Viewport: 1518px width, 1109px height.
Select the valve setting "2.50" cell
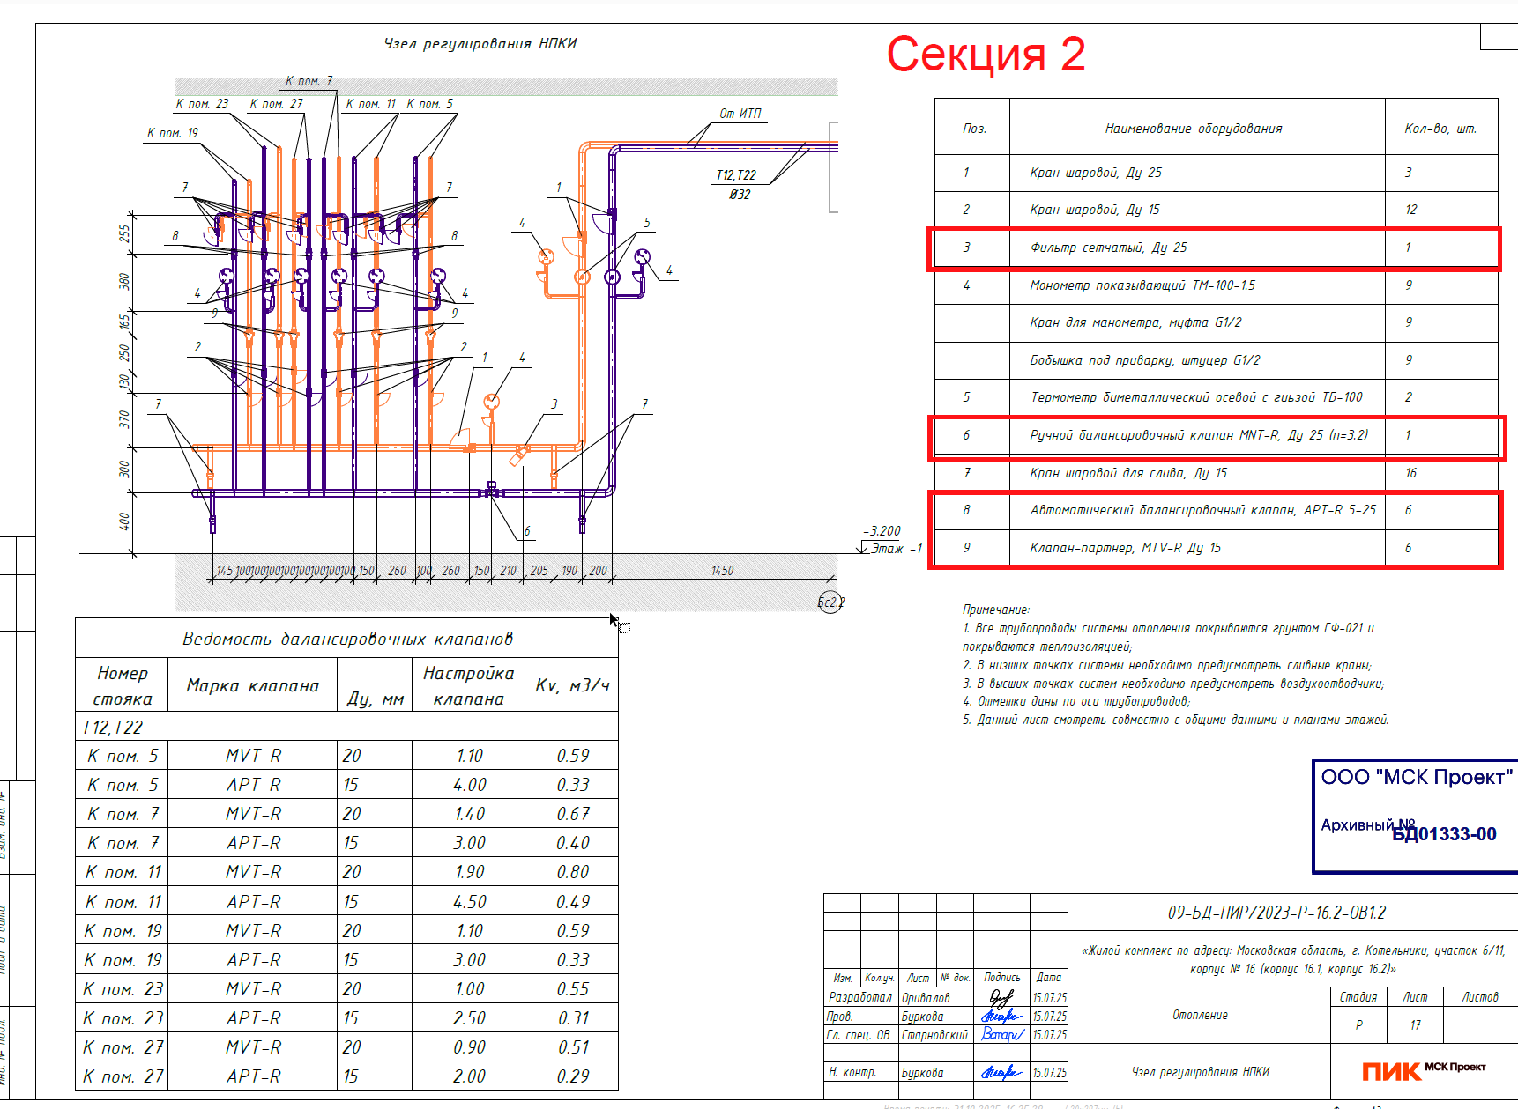[470, 1018]
